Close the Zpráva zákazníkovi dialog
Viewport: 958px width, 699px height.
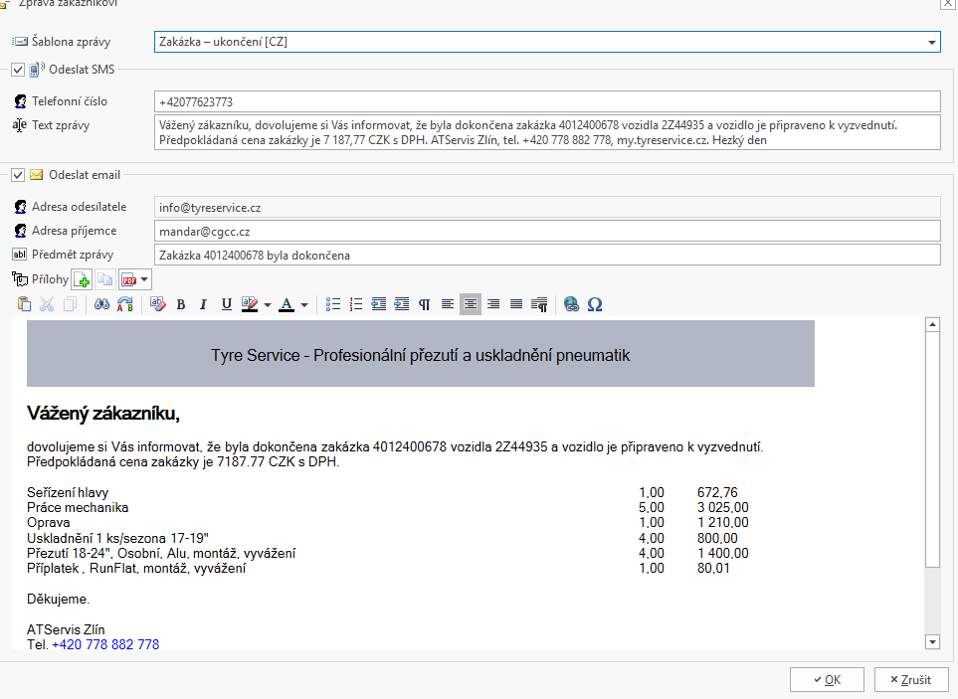tap(948, 4)
